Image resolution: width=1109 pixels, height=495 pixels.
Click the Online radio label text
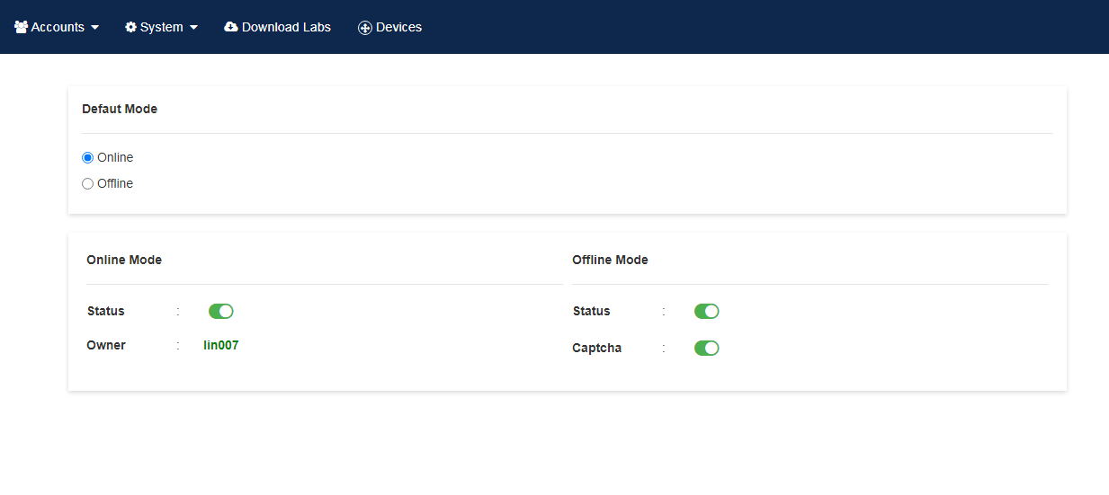115,157
